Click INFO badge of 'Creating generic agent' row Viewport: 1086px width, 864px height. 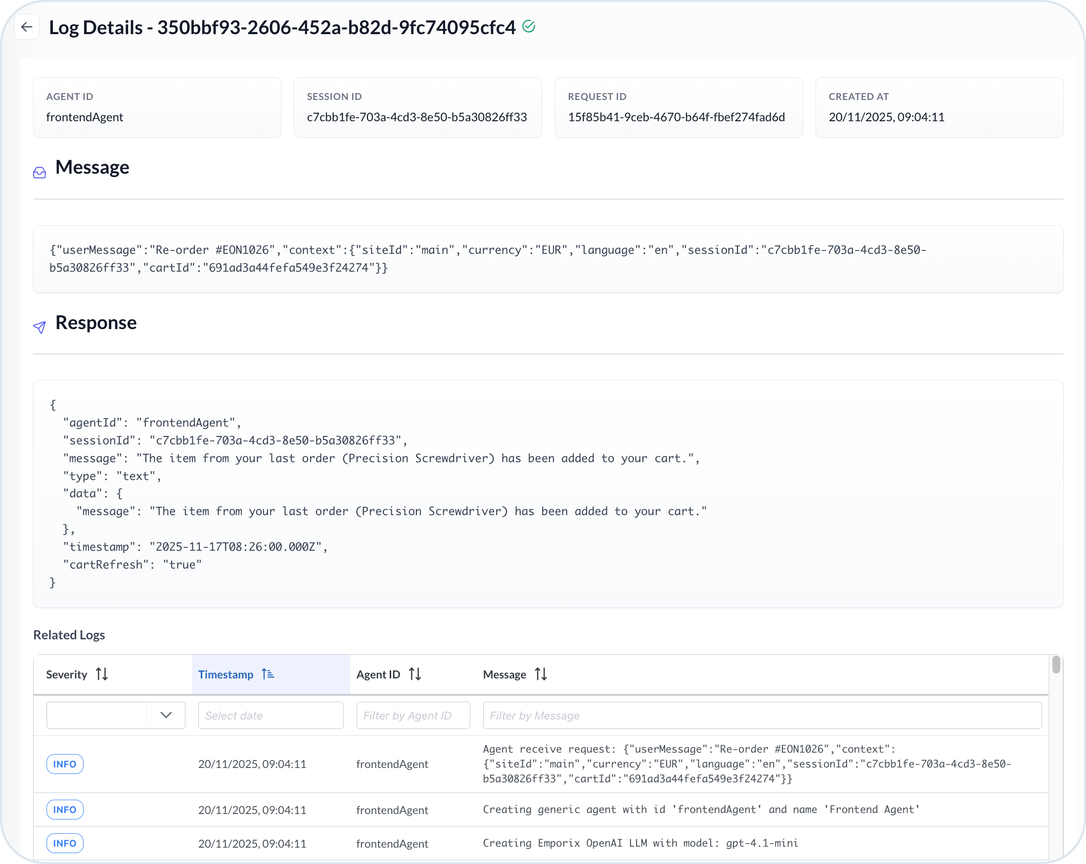(x=65, y=809)
